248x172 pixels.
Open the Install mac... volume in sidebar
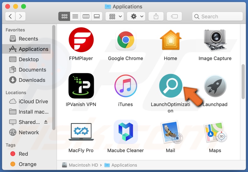pos(27,112)
